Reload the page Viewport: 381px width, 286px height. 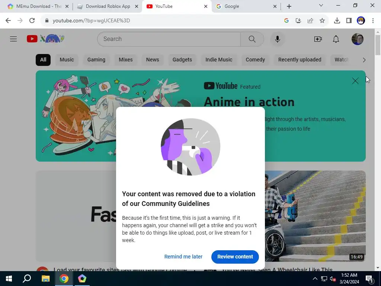coord(32,20)
